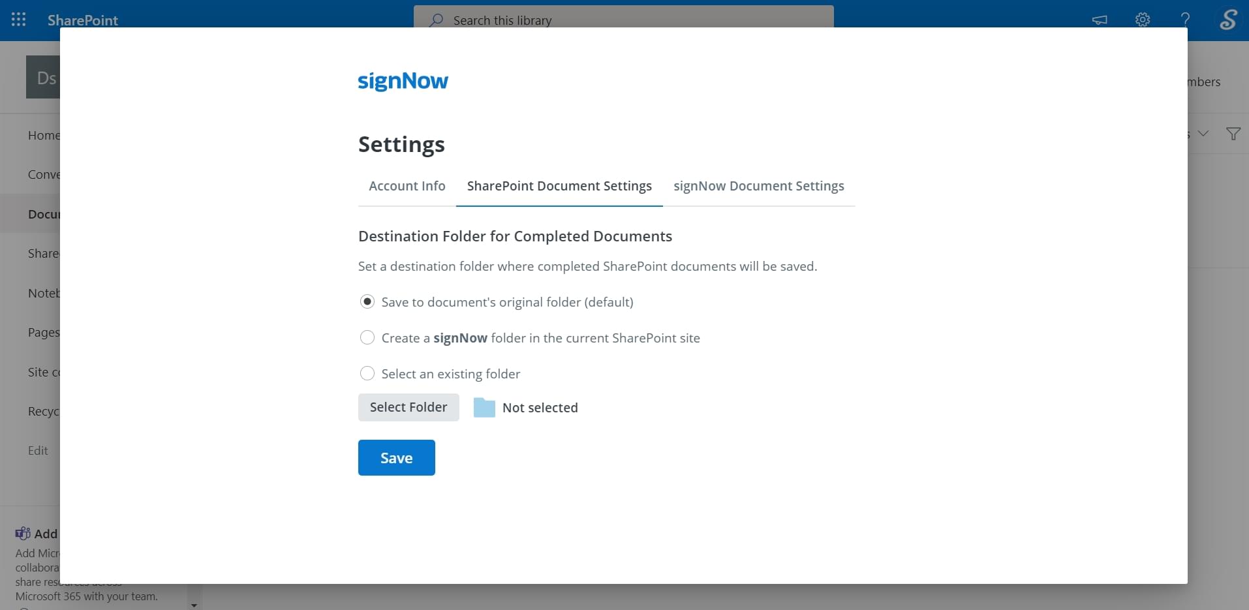The width and height of the screenshot is (1249, 610).
Task: Open Notebook in the left navigation
Action: coord(44,293)
